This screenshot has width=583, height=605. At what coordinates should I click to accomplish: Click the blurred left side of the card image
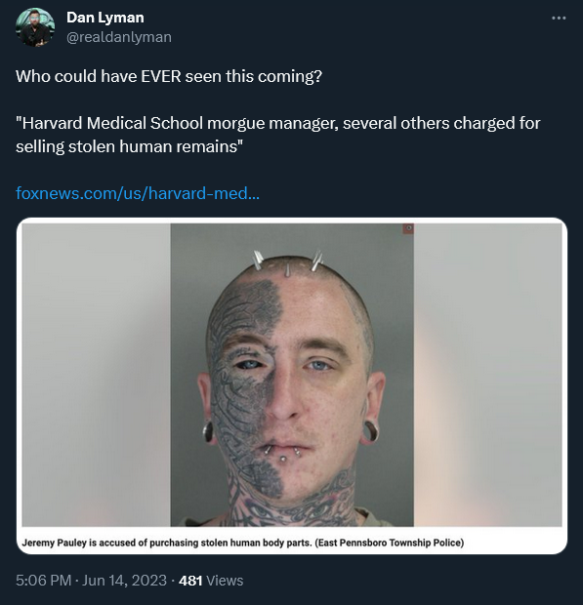(96, 375)
